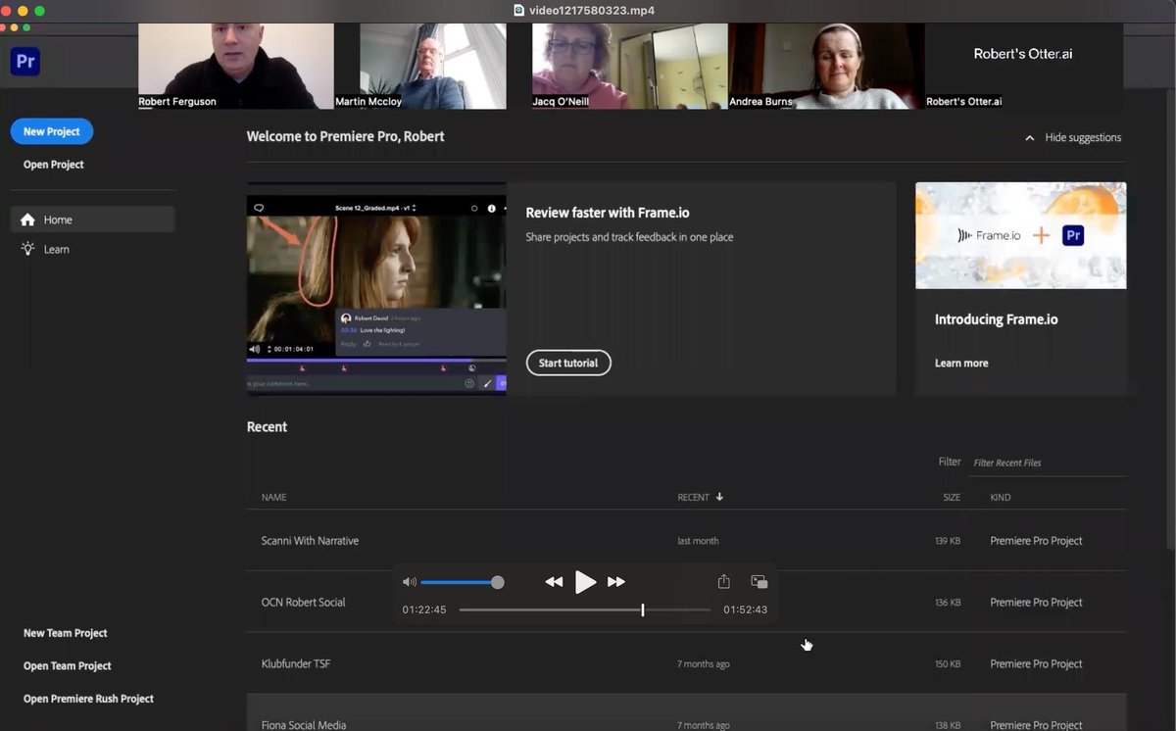Click the last month date for Scanni

tap(698, 541)
